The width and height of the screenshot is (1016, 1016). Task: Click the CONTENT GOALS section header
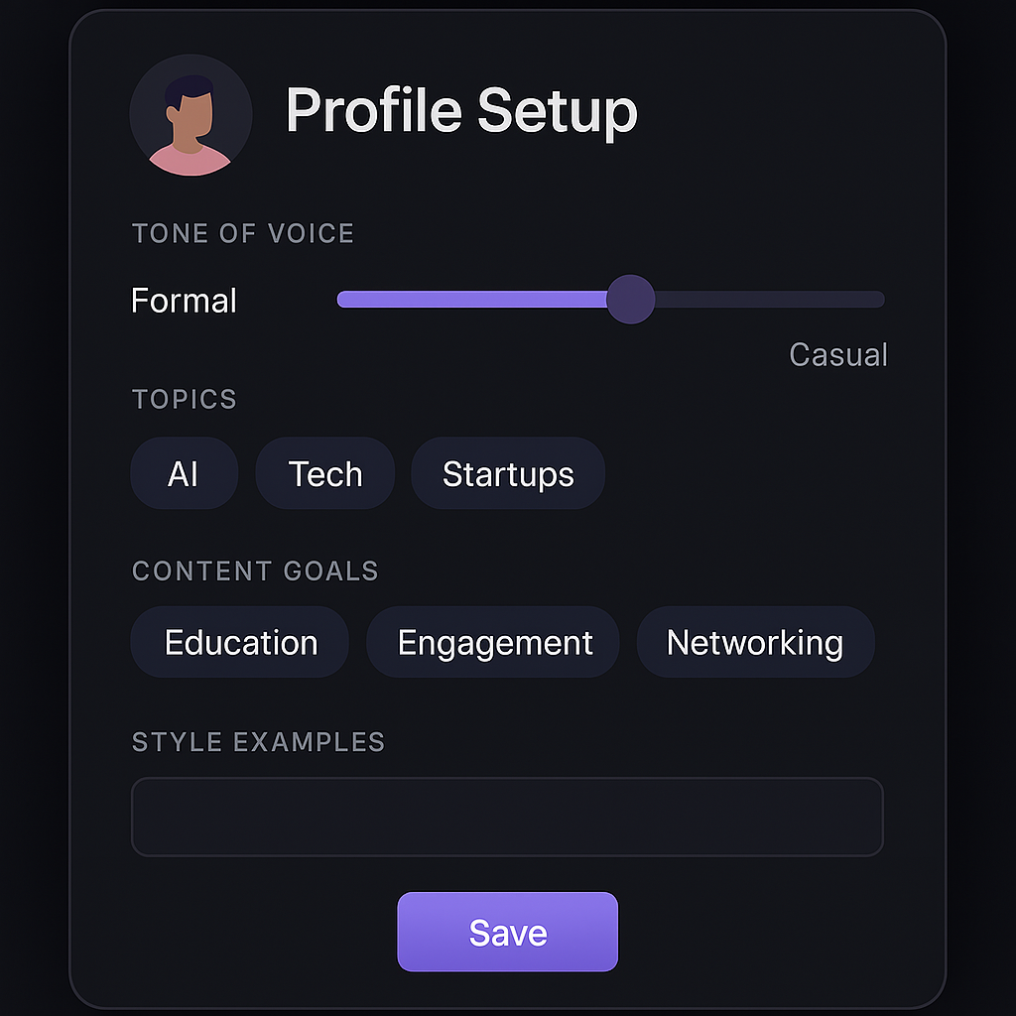coord(255,571)
